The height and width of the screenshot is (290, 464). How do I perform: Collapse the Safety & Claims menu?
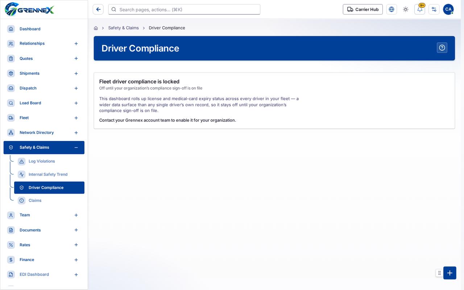click(76, 148)
